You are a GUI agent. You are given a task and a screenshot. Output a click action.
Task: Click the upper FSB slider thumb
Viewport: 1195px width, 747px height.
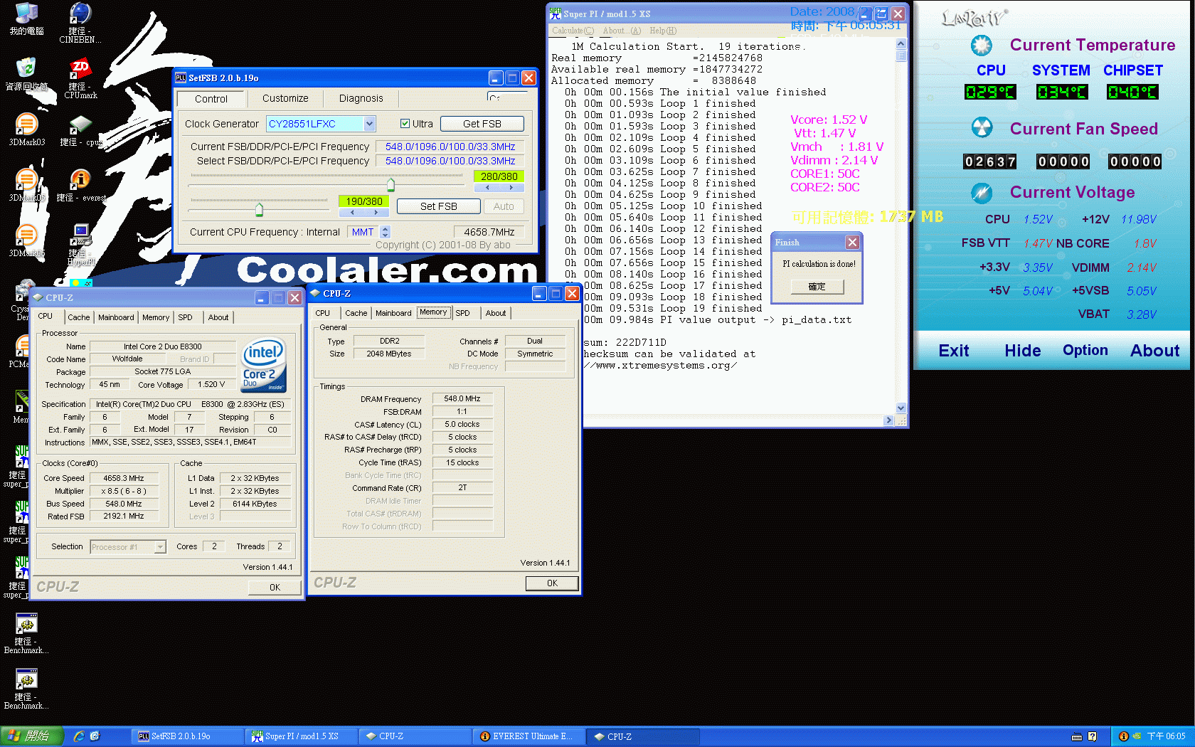[x=391, y=185]
